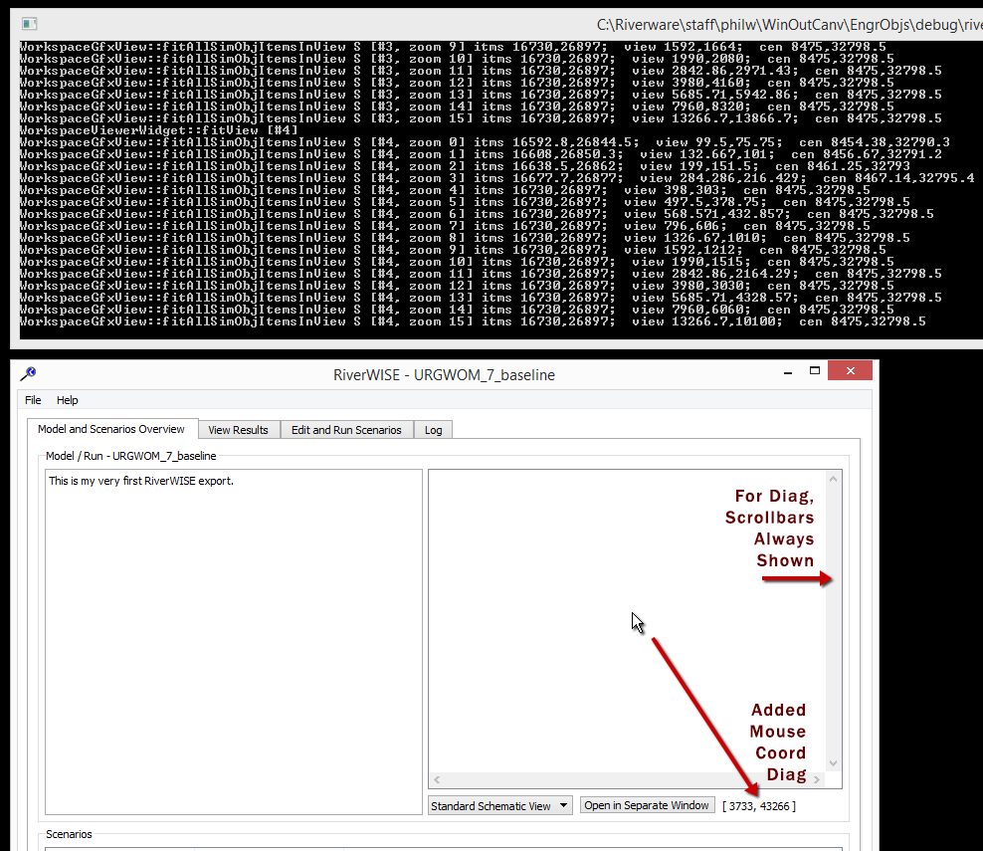Click scroll down arrow in schematic view

[x=833, y=763]
